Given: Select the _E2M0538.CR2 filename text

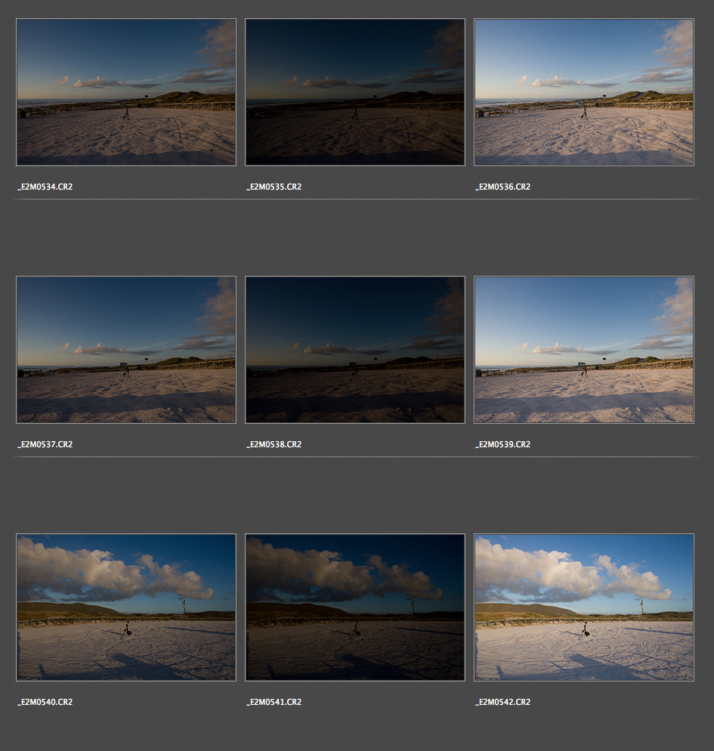Looking at the screenshot, I should tap(274, 444).
